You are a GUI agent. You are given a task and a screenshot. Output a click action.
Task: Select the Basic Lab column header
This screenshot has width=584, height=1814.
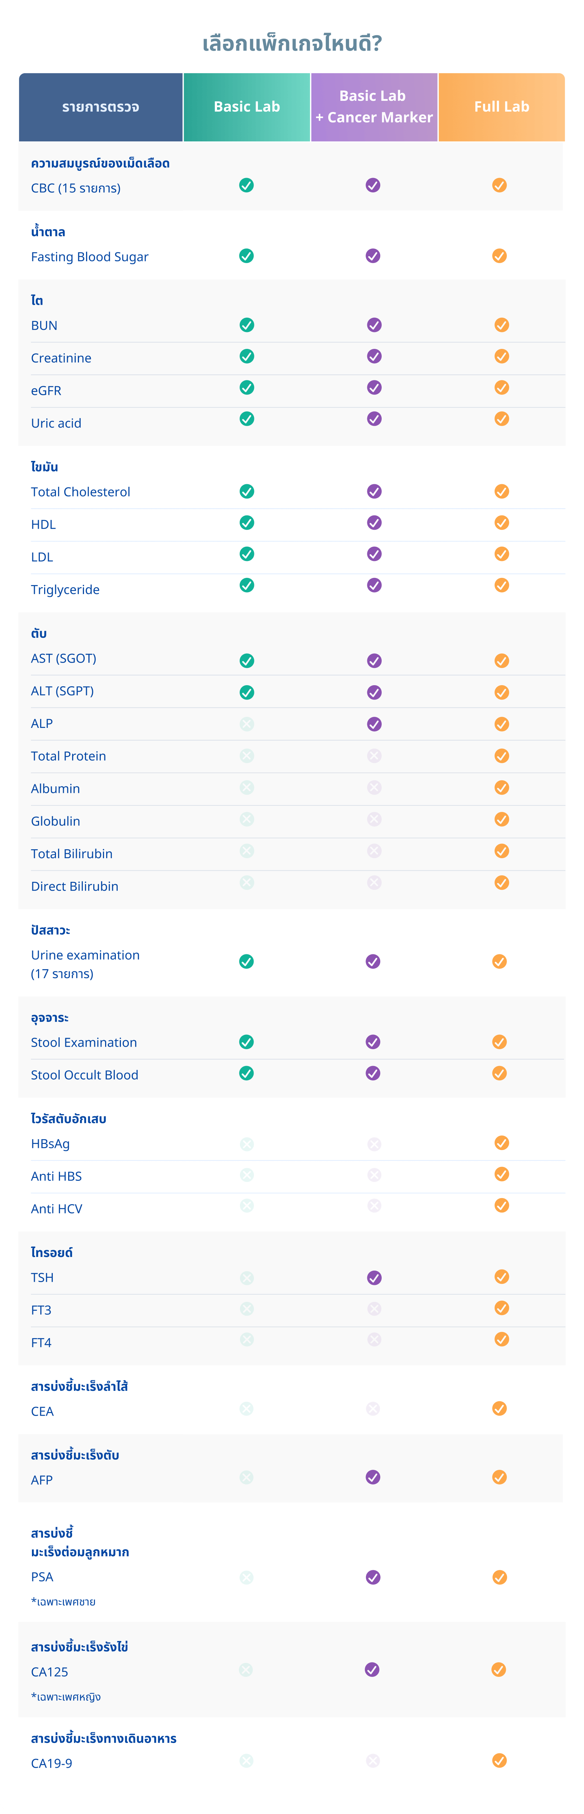[x=247, y=107]
